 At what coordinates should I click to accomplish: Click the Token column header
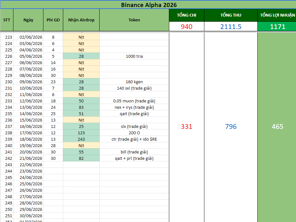pos(134,20)
